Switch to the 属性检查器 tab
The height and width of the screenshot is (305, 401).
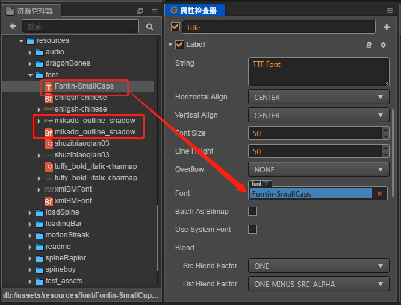point(194,10)
